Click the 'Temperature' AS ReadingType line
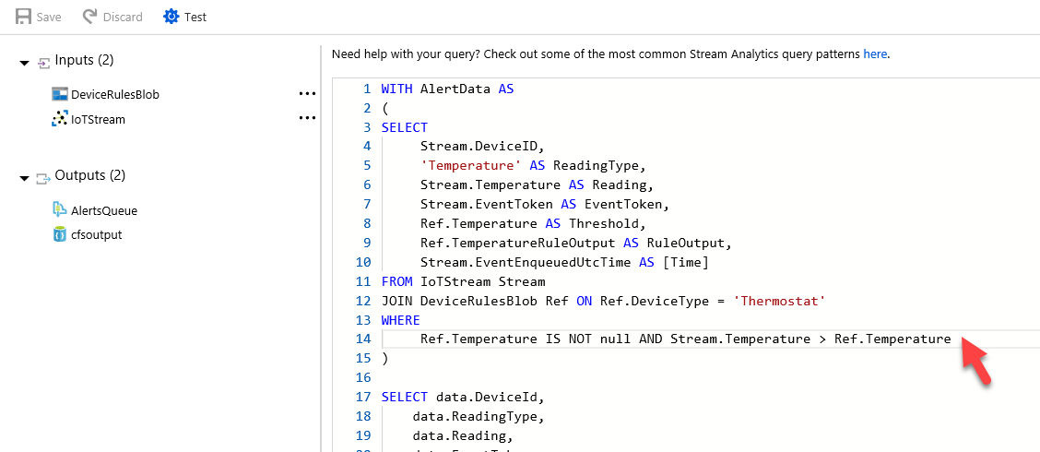The width and height of the screenshot is (1040, 452). tap(533, 166)
